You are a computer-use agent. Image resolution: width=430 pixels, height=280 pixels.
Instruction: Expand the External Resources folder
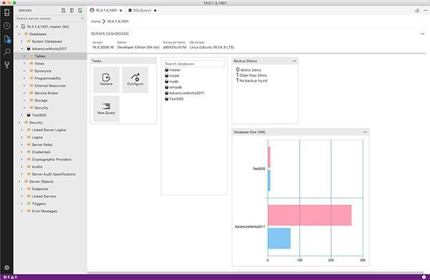pos(24,86)
